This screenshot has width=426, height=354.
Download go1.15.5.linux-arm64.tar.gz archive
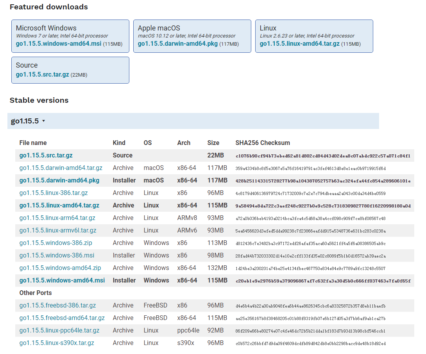[x=57, y=218]
